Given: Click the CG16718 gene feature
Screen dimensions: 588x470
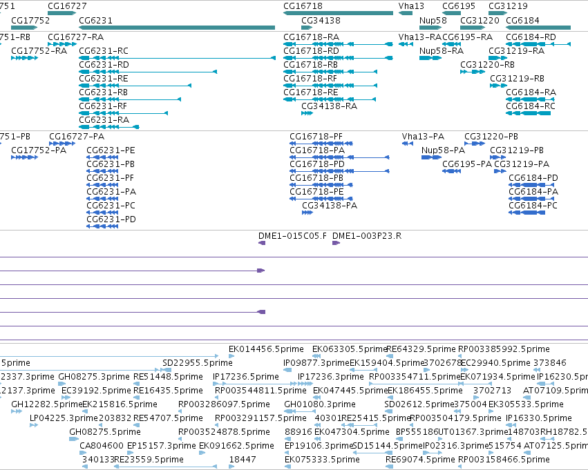Looking at the screenshot, I should click(339, 13).
